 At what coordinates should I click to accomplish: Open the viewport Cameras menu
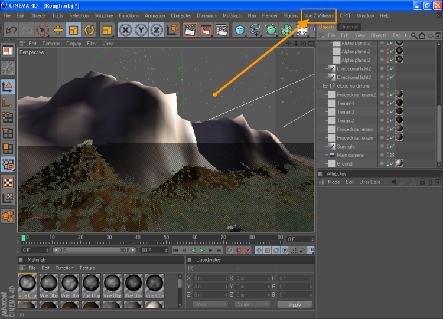click(x=51, y=44)
